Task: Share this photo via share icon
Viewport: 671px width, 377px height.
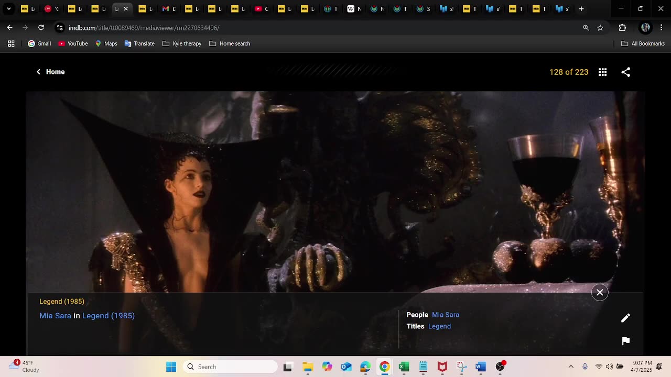Action: pyautogui.click(x=626, y=72)
